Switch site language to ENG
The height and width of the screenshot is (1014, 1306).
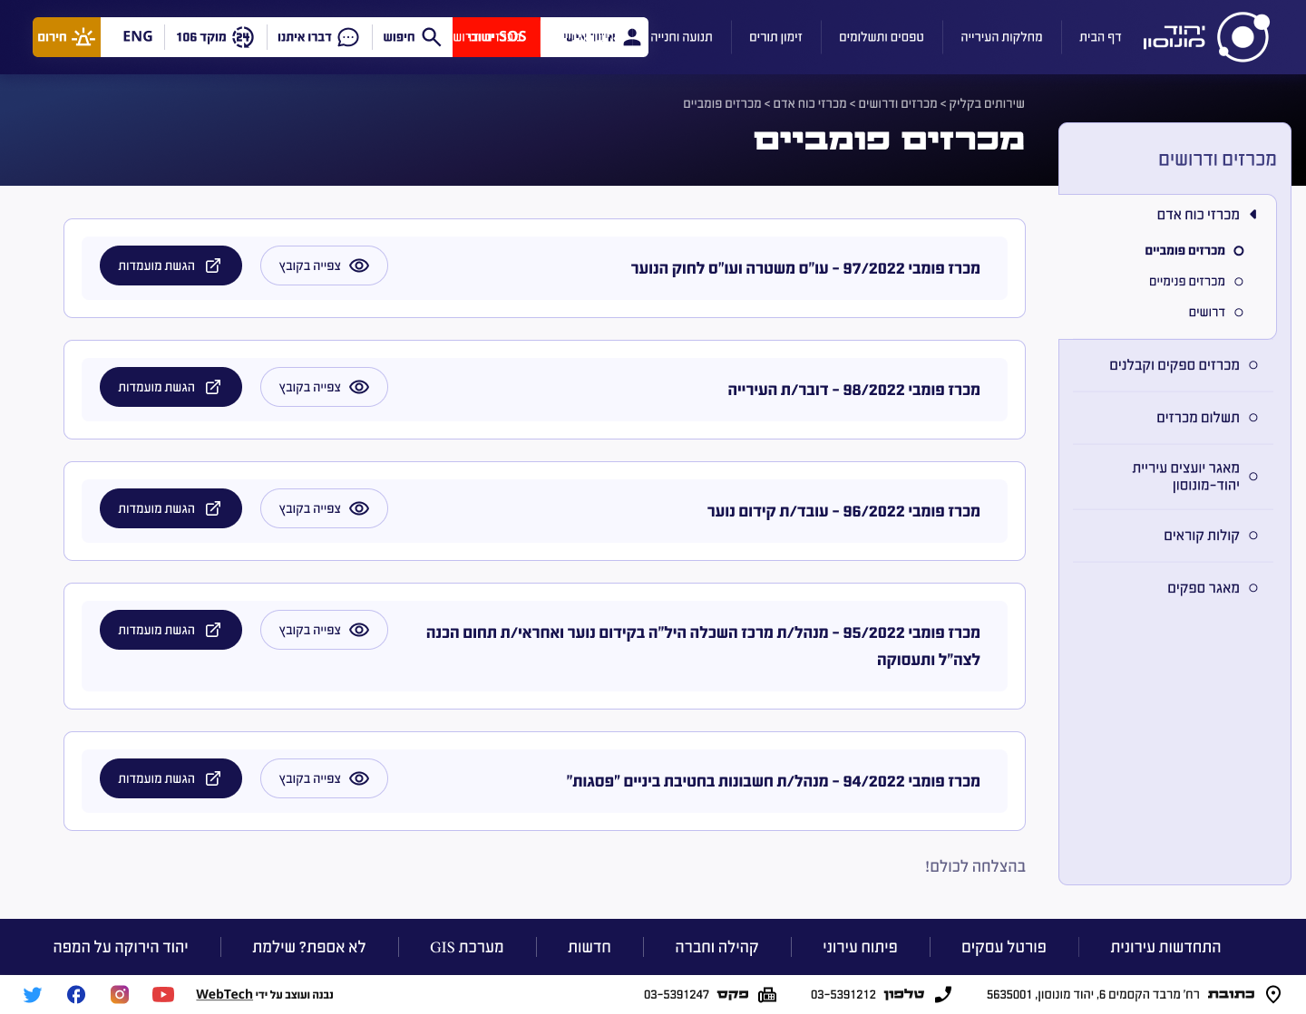(x=138, y=37)
